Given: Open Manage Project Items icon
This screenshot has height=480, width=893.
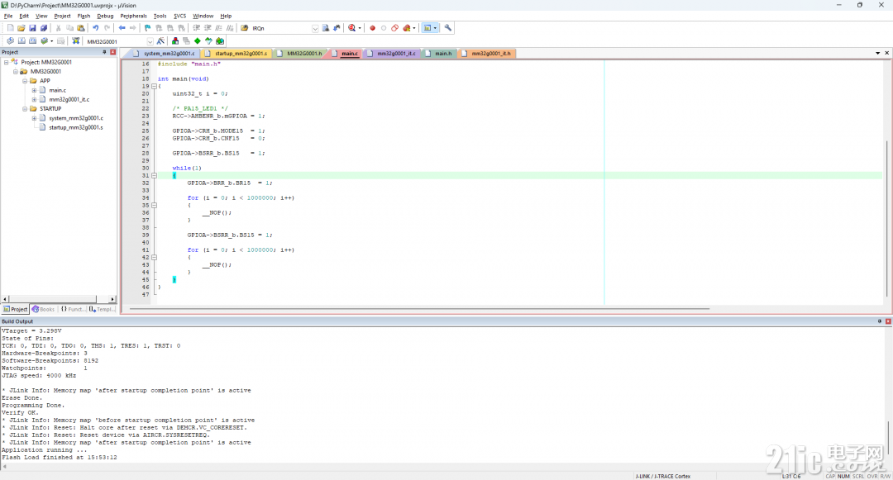Looking at the screenshot, I should 174,41.
